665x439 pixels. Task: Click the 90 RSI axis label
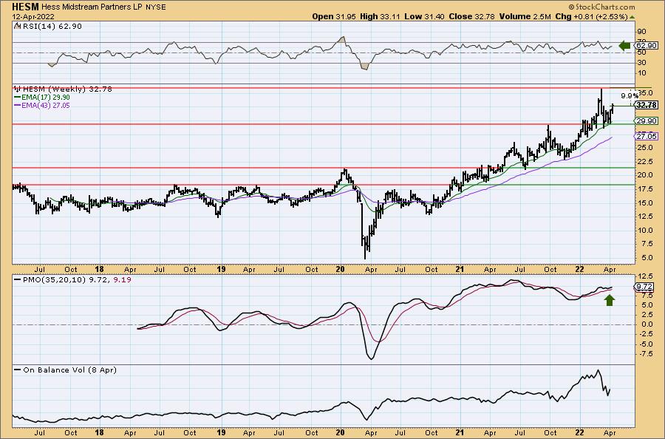pyautogui.click(x=641, y=32)
